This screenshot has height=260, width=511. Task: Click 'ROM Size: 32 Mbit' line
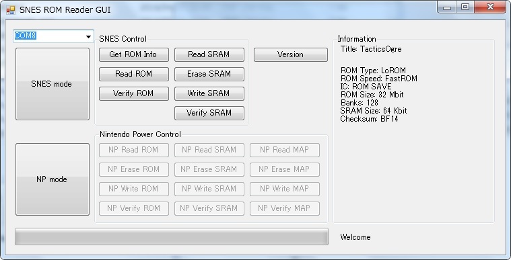372,95
